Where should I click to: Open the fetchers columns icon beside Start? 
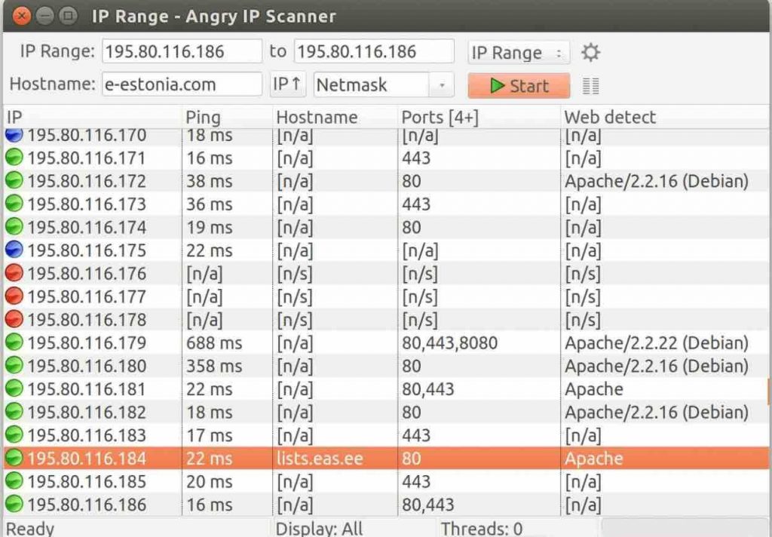pos(591,85)
